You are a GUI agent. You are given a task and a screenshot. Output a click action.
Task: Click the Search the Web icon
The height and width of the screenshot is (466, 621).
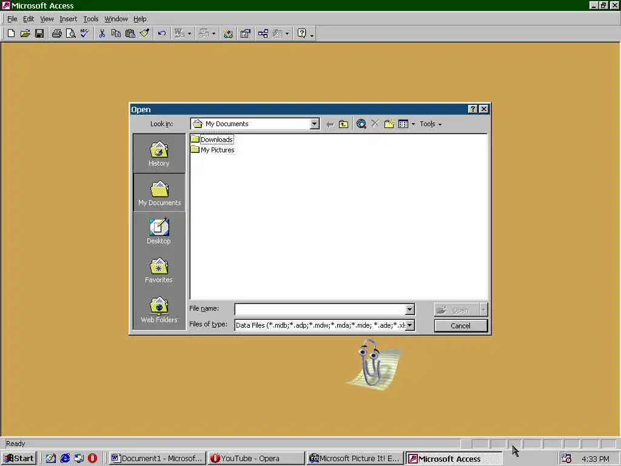click(x=361, y=124)
